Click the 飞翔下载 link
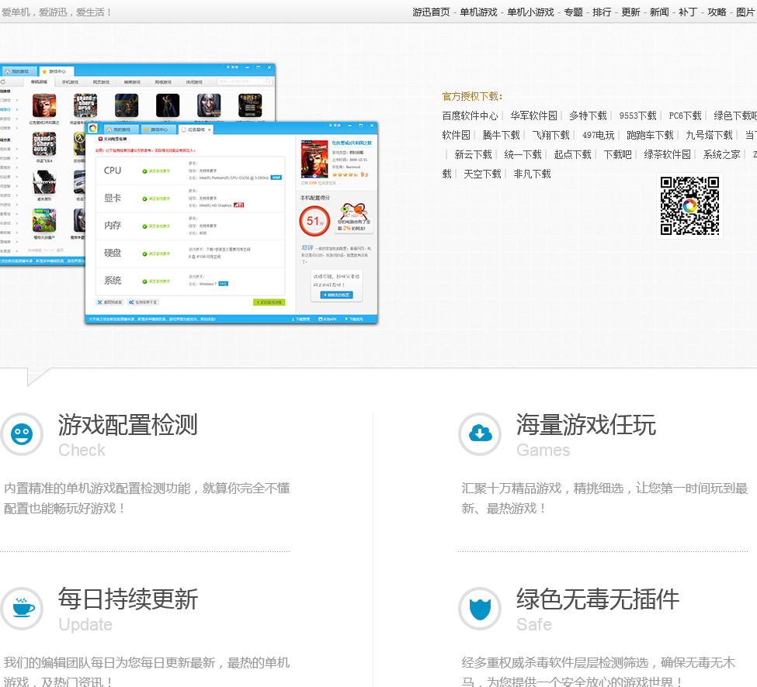Image resolution: width=757 pixels, height=687 pixels. [x=550, y=135]
